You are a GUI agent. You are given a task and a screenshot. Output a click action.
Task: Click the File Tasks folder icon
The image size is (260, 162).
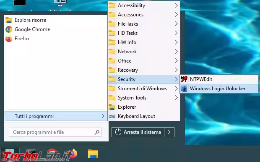point(112,24)
